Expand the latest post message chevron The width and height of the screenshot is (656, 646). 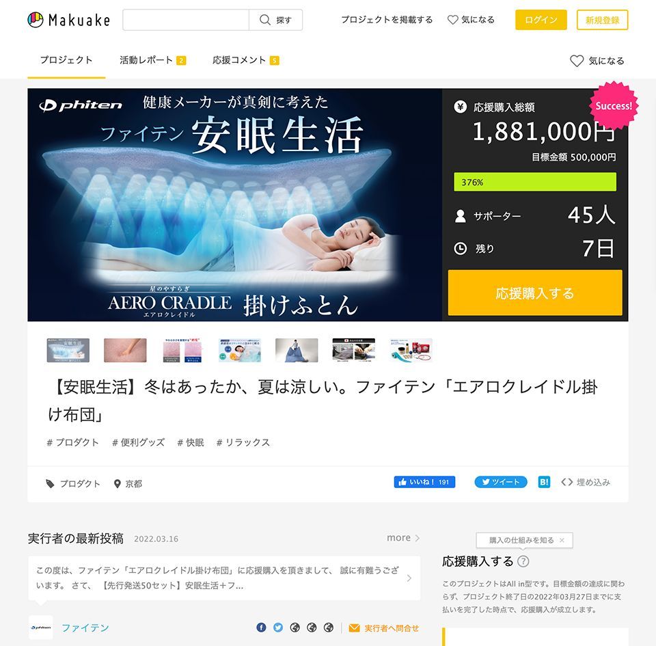(x=409, y=578)
